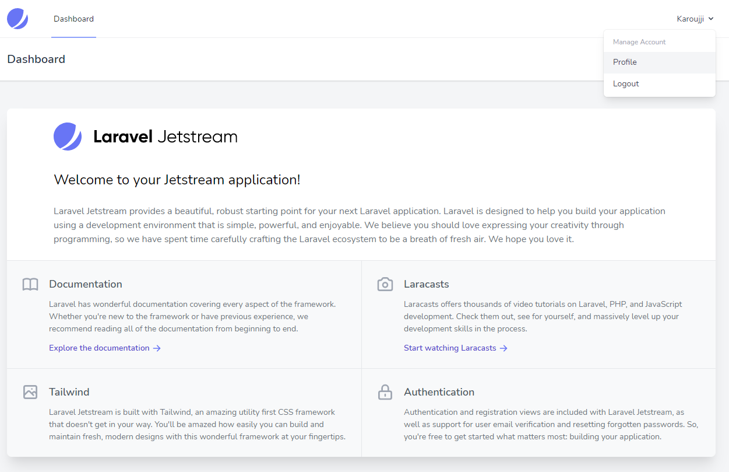Viewport: 729px width, 472px height.
Task: Toggle the Karoujji user dropdown
Action: [x=695, y=19]
